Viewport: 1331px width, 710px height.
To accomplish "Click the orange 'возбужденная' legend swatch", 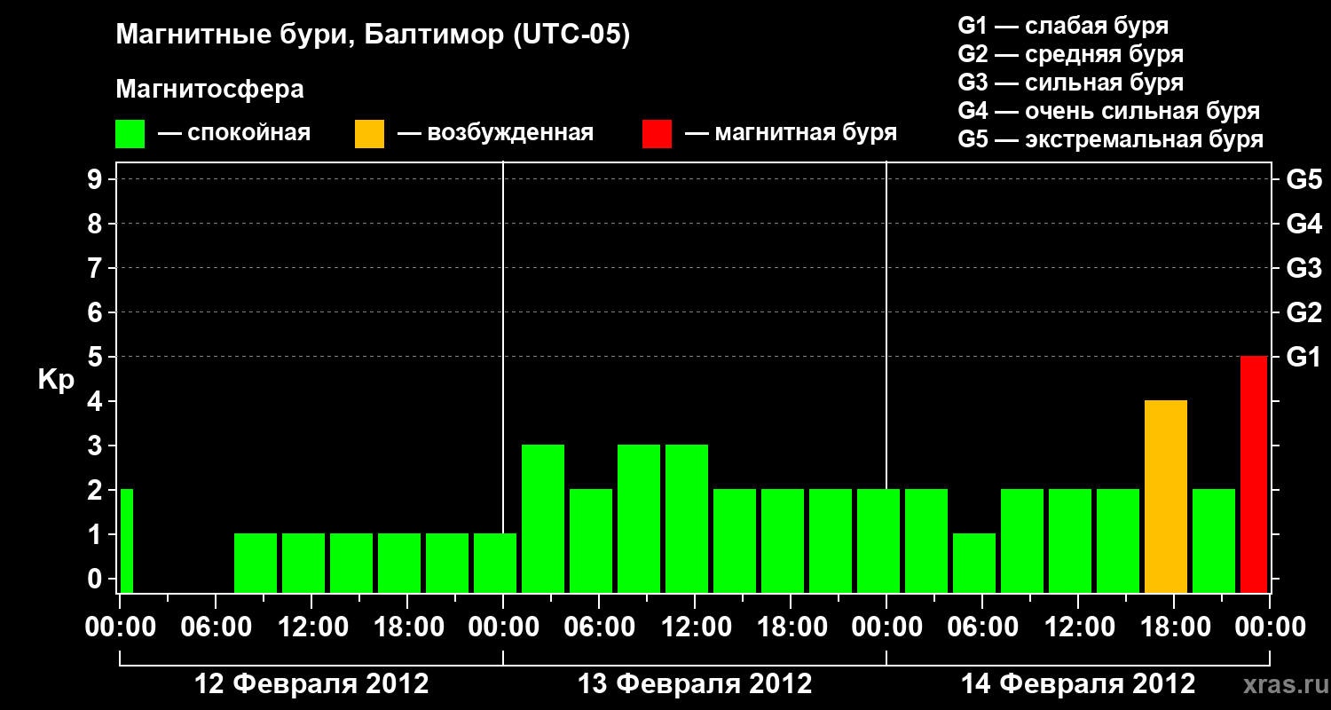I will 370,134.
